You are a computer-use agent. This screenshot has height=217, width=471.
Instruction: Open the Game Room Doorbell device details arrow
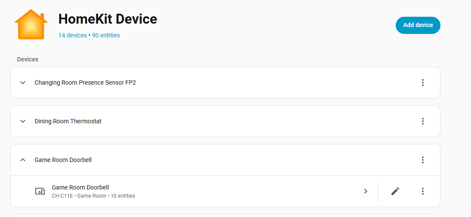pyautogui.click(x=366, y=191)
